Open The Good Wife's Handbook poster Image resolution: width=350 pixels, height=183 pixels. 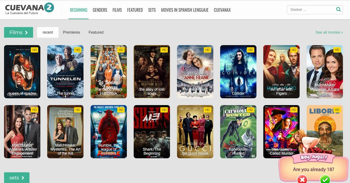[x=109, y=71]
